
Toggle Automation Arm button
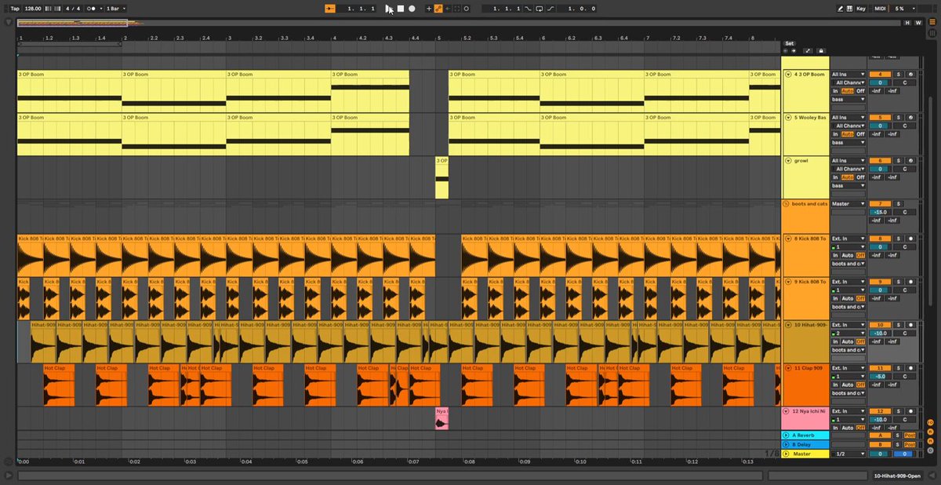438,8
